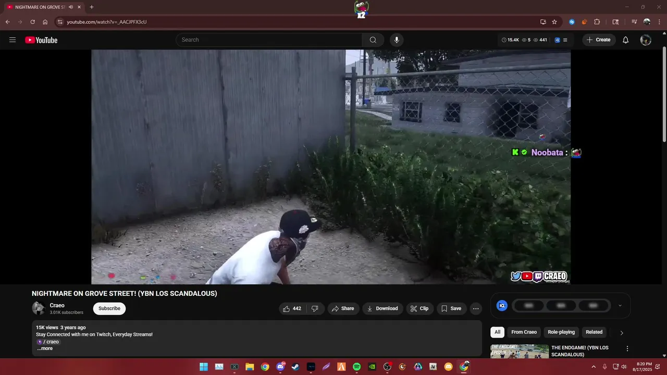Close the Nightmare on Grove Street tab
Viewport: 667px width, 375px height.
pos(79,7)
